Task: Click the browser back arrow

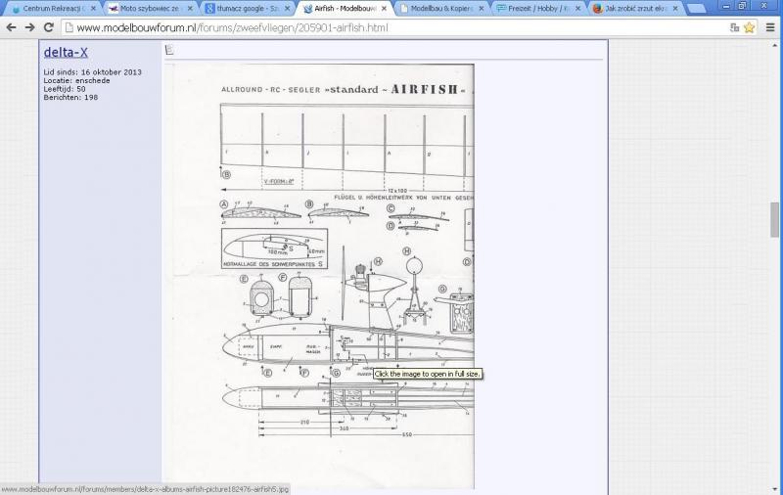Action: click(11, 27)
